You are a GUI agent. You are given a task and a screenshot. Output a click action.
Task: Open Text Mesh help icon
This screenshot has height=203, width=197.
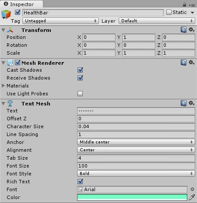[x=183, y=103]
